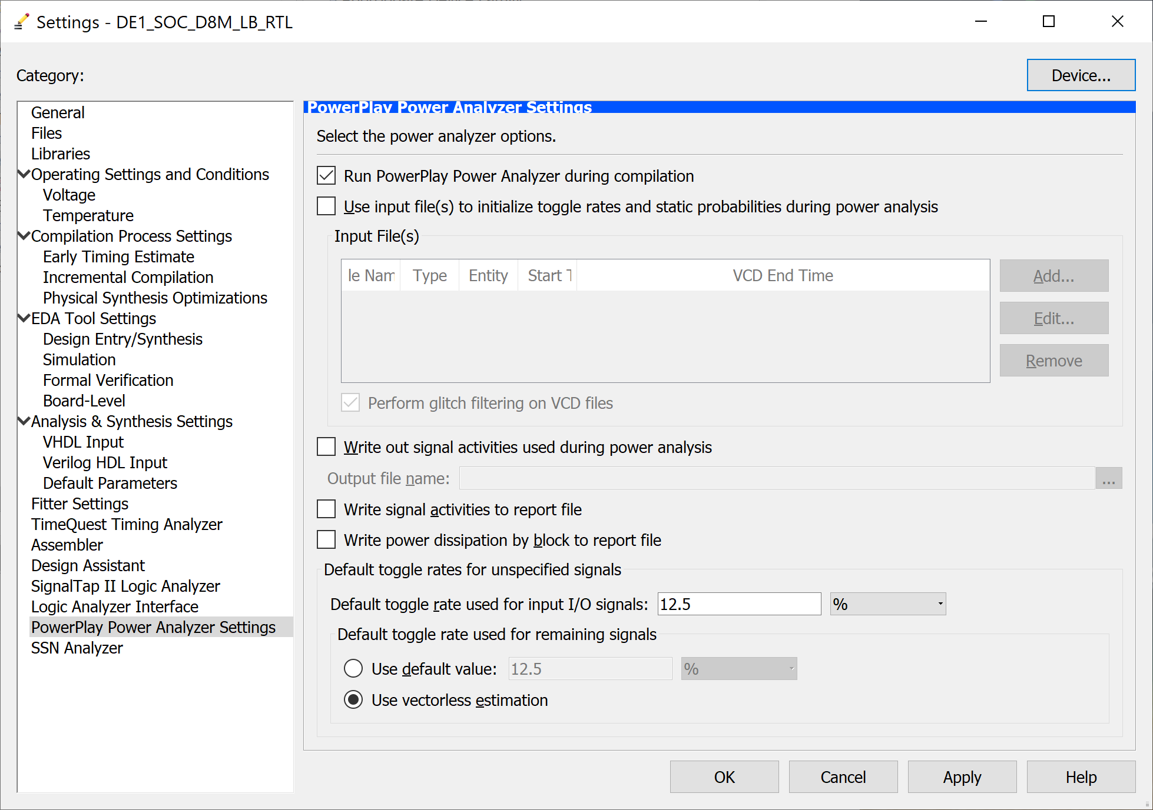
Task: Uncheck Run PowerPlay Power Analyzer during compilation
Action: [326, 176]
